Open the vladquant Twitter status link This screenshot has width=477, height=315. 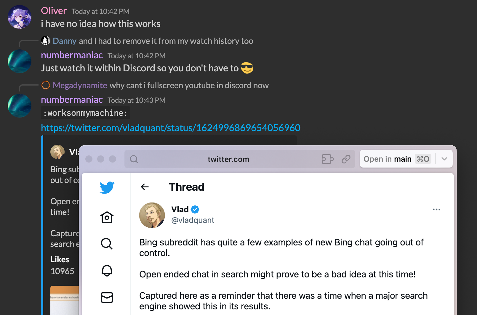(x=171, y=128)
